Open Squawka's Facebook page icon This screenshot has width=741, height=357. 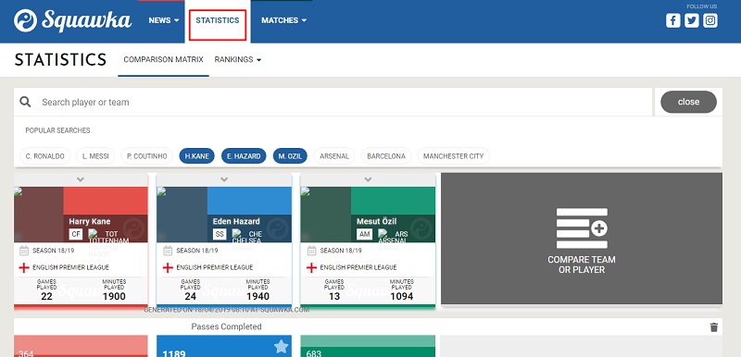click(x=673, y=20)
